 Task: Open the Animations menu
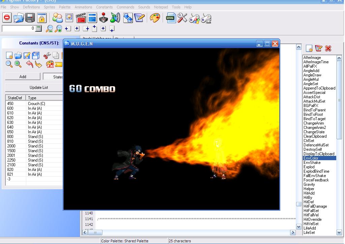(83, 7)
